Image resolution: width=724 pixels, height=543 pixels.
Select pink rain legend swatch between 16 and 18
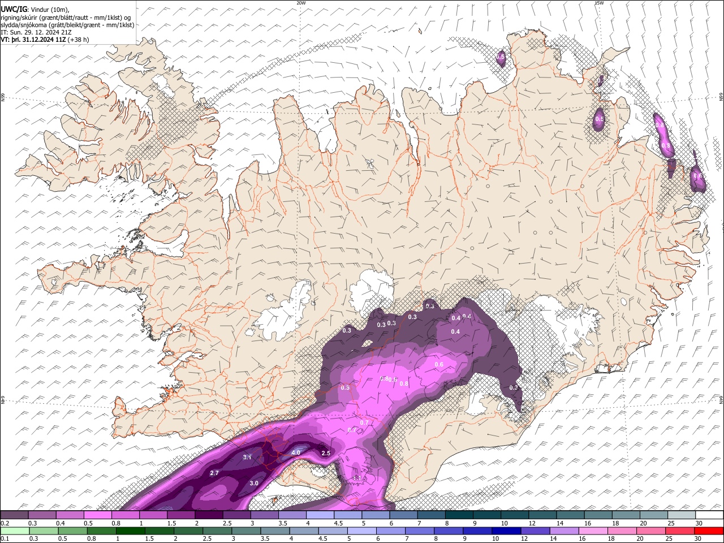(593, 531)
